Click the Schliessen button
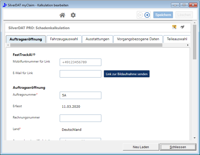Image resolution: width=200 pixels, height=155 pixels. (x=178, y=147)
